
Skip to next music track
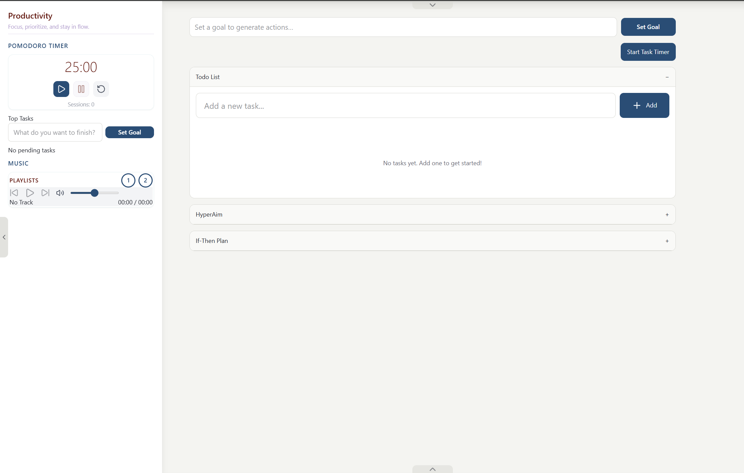tap(45, 193)
